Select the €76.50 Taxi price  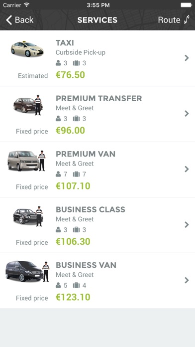[x=70, y=75]
